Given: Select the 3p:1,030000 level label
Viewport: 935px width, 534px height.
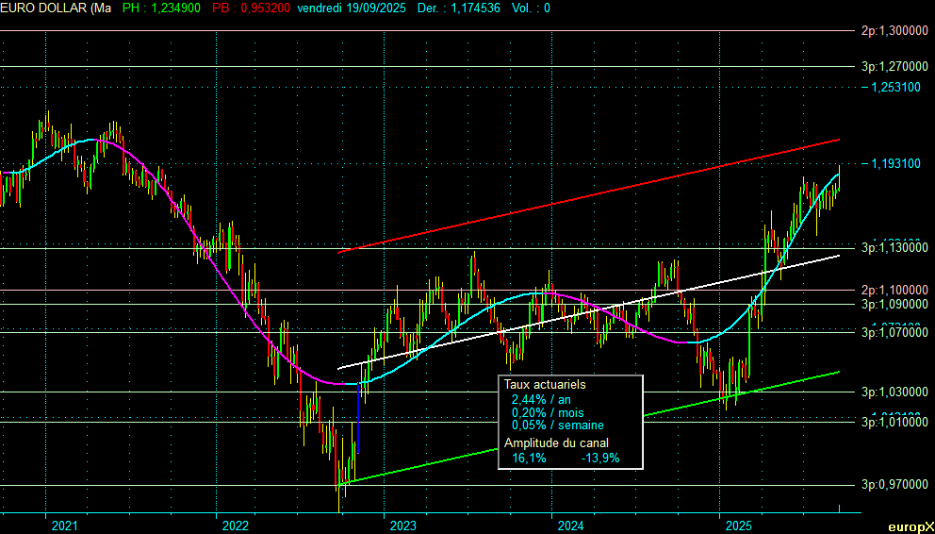Looking at the screenshot, I should (x=894, y=392).
